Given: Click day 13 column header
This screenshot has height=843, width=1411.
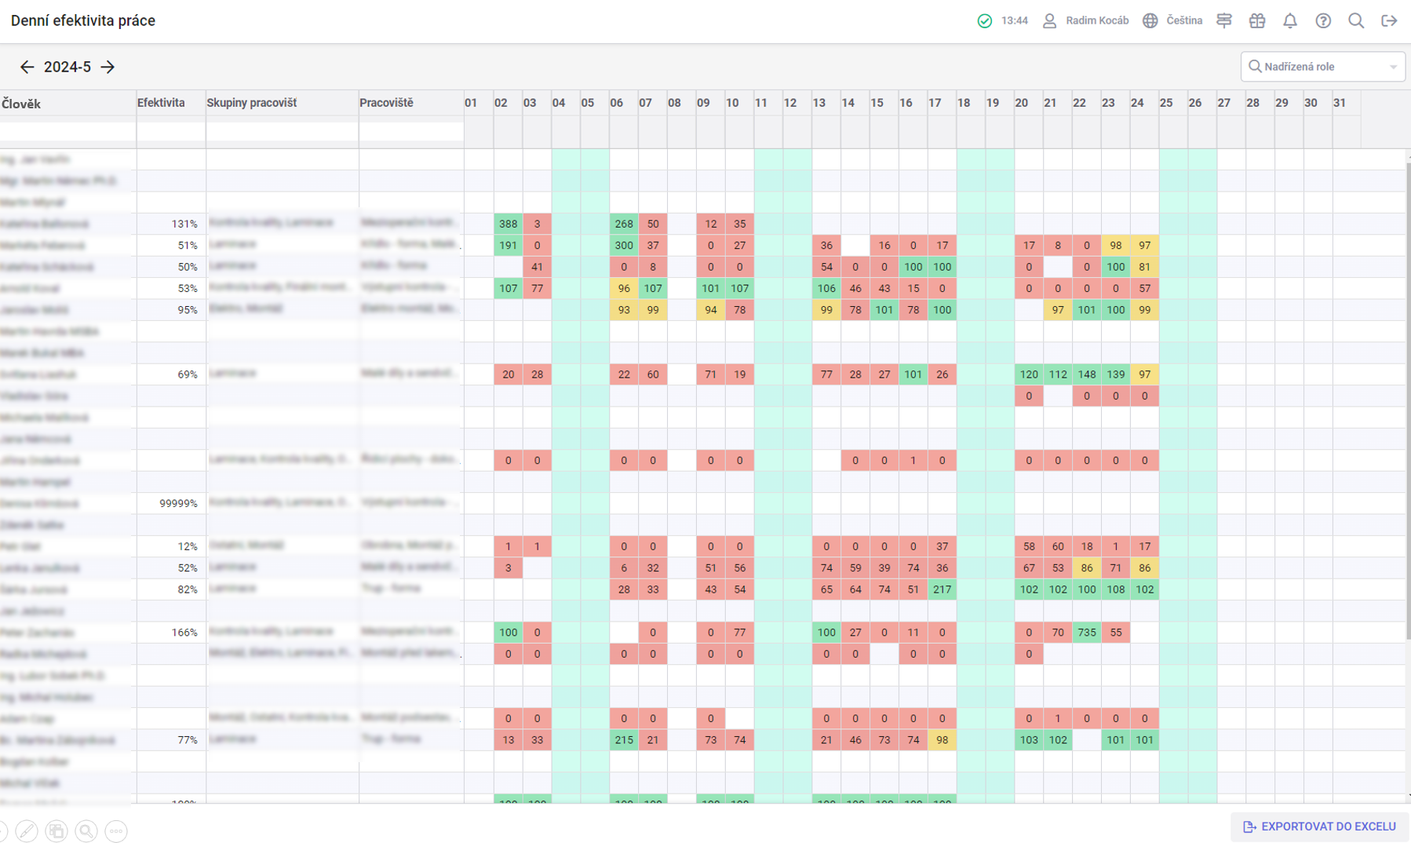Looking at the screenshot, I should click(826, 104).
